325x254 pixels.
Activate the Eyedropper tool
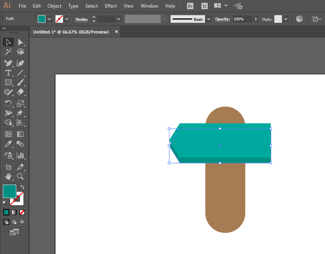click(x=8, y=145)
